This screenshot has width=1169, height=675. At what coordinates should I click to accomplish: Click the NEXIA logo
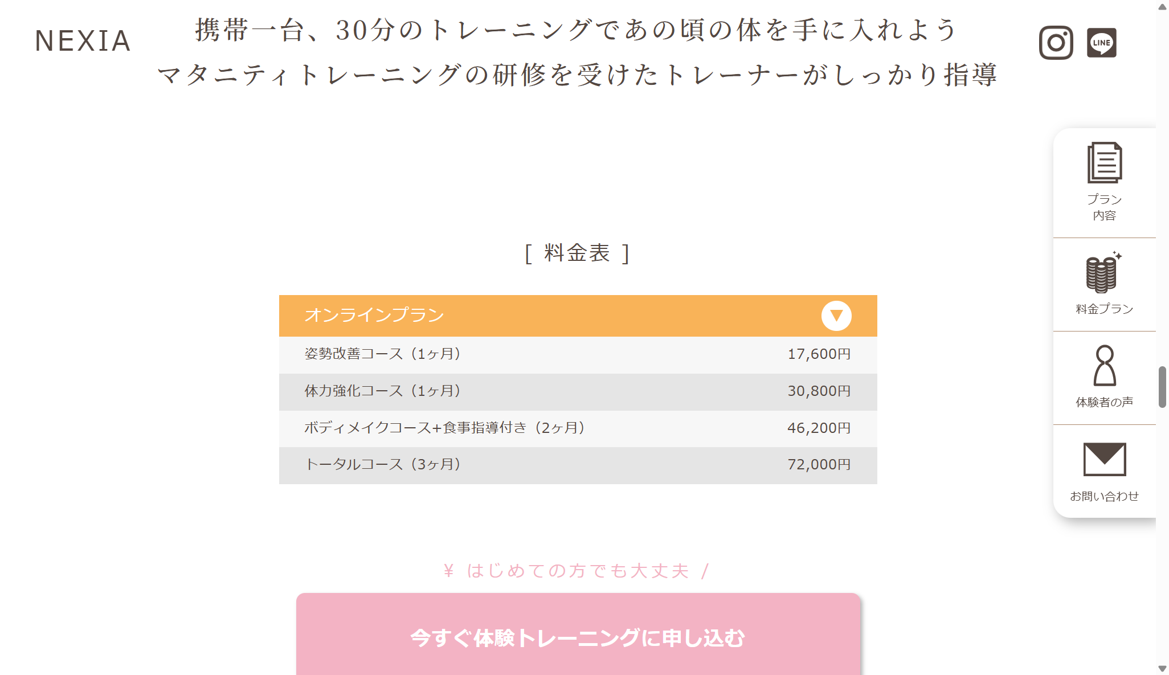point(83,41)
